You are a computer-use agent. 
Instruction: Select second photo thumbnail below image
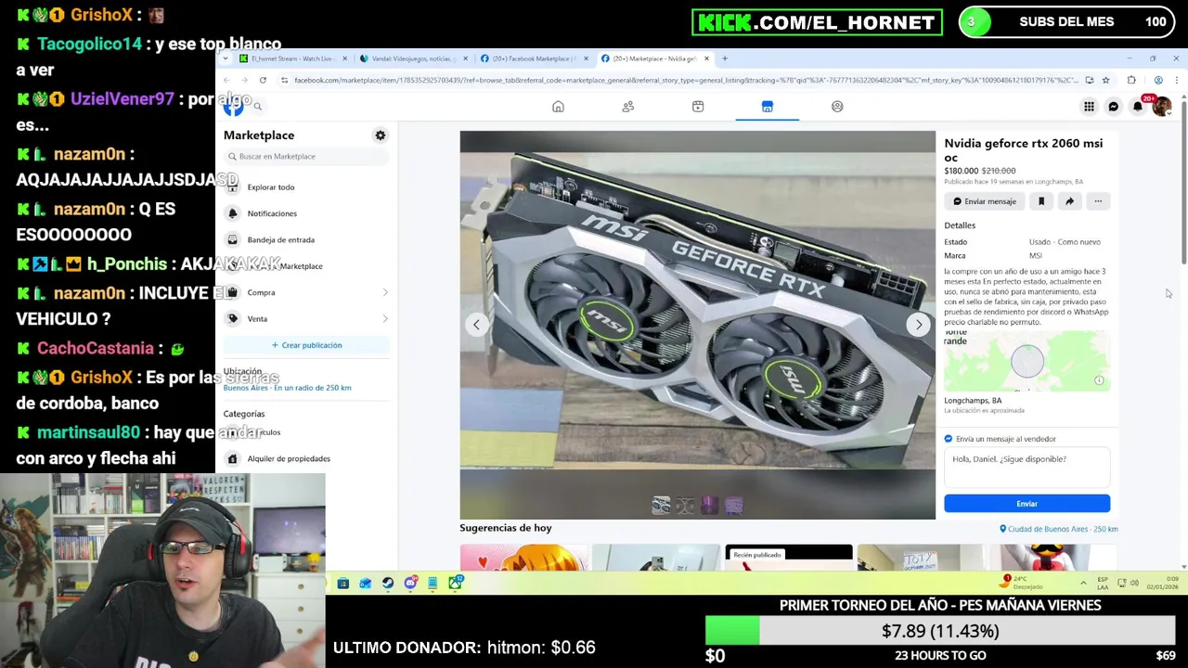coord(685,505)
